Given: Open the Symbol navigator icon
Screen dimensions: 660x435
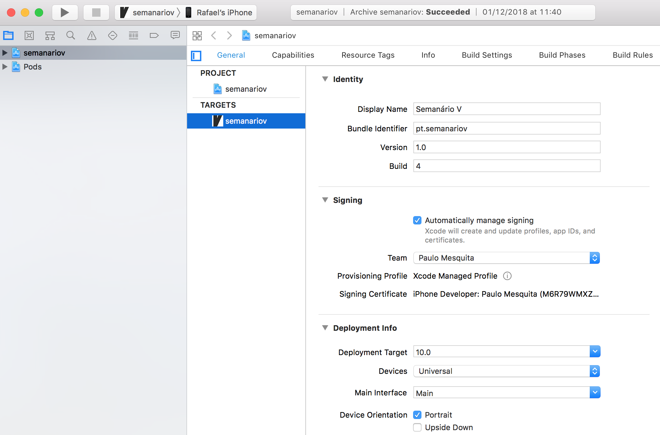Looking at the screenshot, I should pos(50,35).
